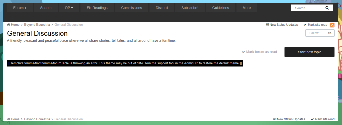Viewport: 342px width, 125px height.
Task: Open the Fic Readings tab
Action: 97,8
